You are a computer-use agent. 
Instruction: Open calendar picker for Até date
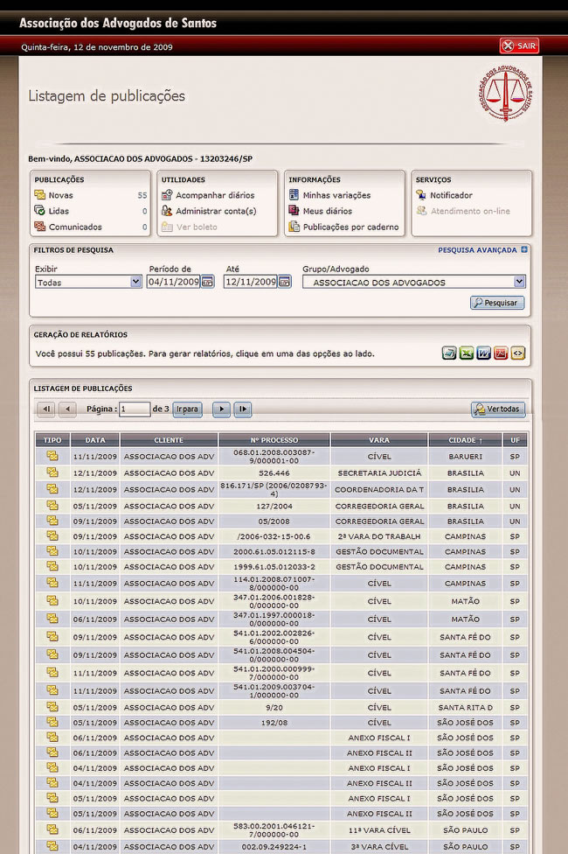pyautogui.click(x=285, y=282)
